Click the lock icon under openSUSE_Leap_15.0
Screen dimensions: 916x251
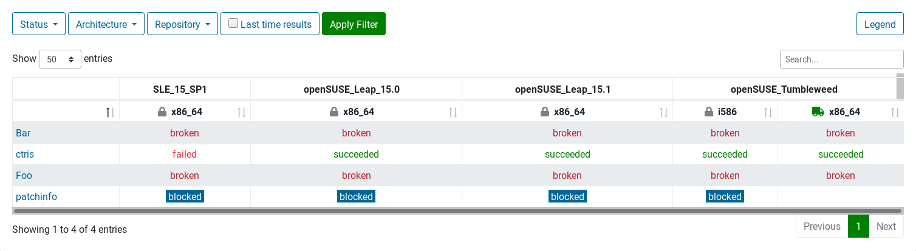[333, 112]
